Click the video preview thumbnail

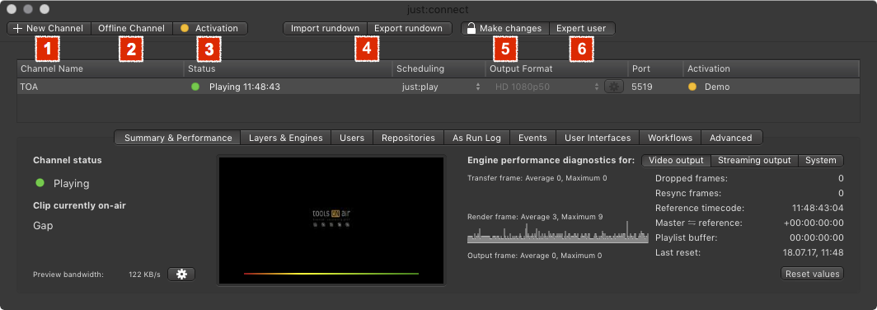[331, 220]
